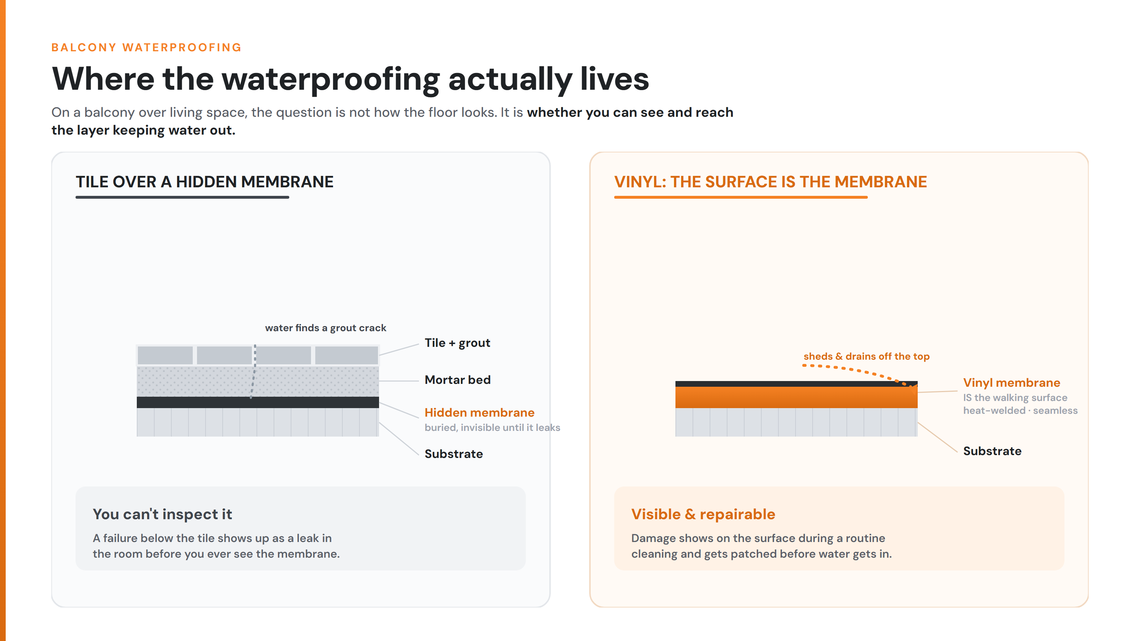The width and height of the screenshot is (1140, 641).
Task: Click the 'heat-welded · seamless' caption
Action: (x=1020, y=410)
